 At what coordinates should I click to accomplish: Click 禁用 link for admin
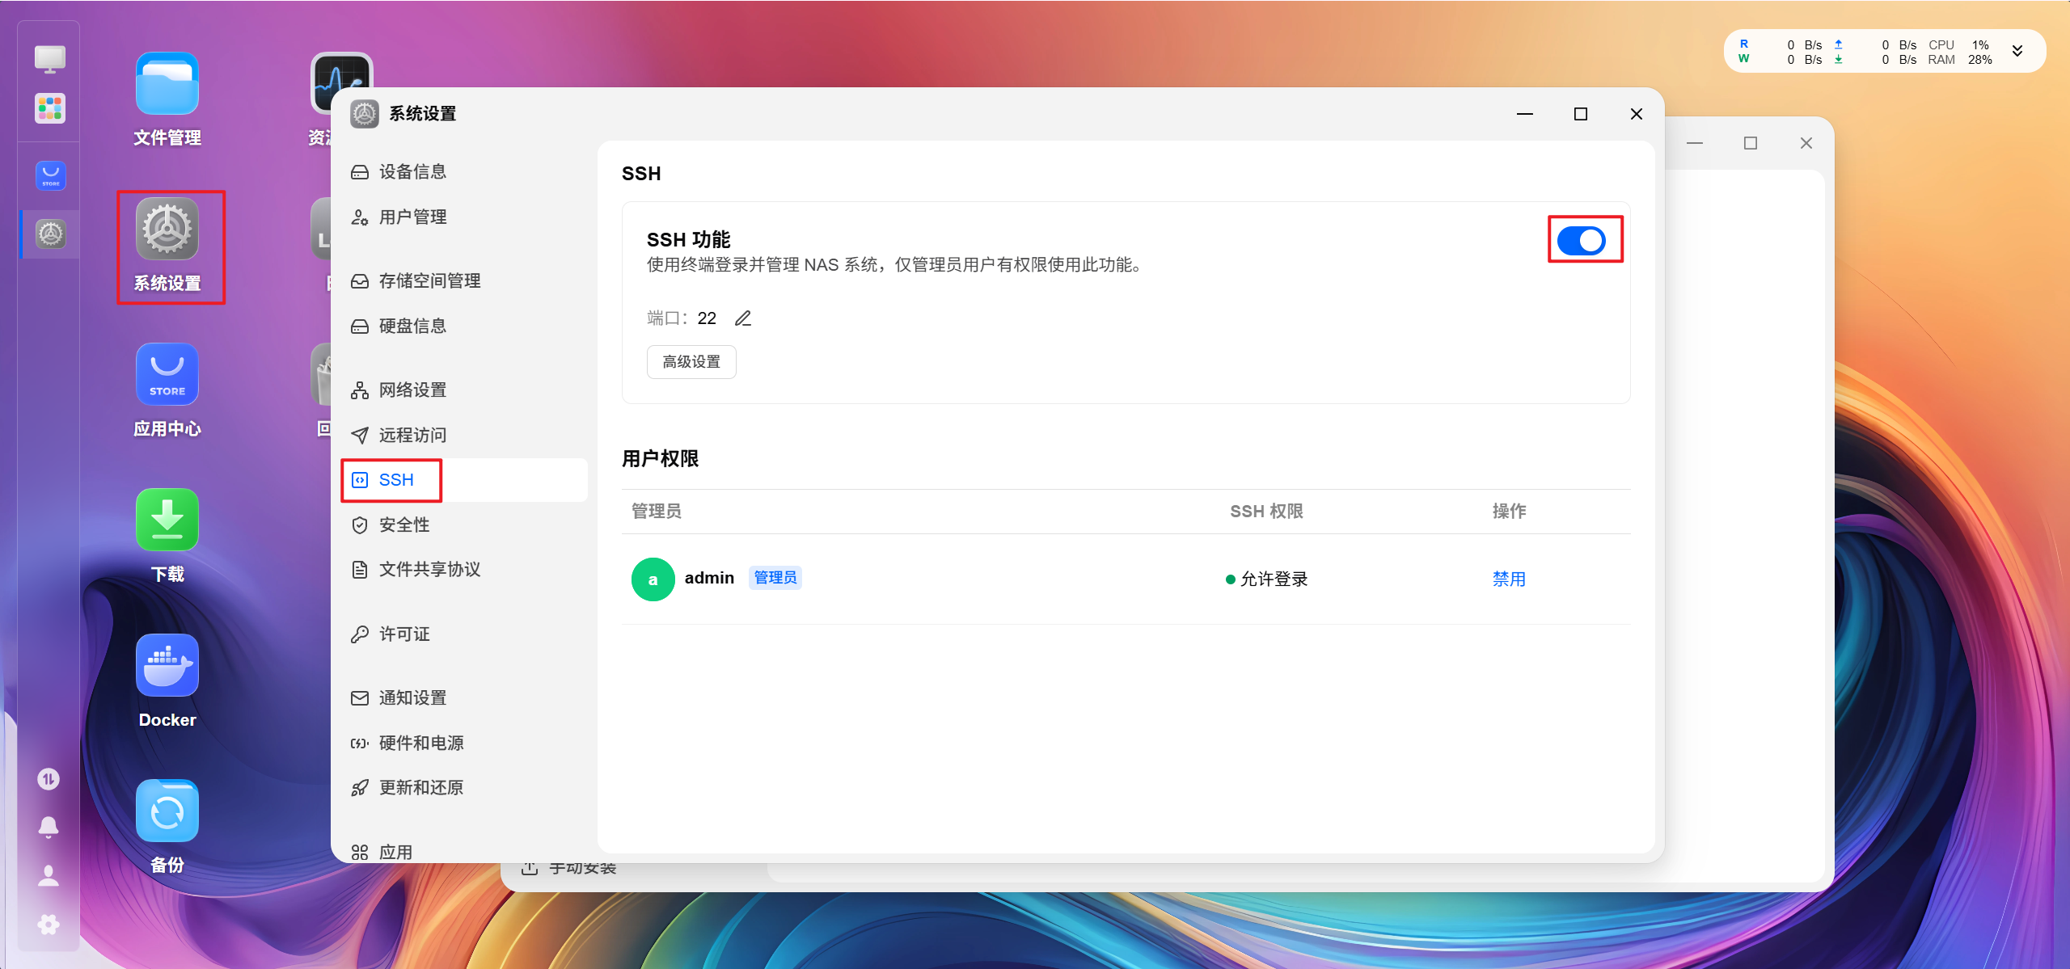tap(1509, 579)
